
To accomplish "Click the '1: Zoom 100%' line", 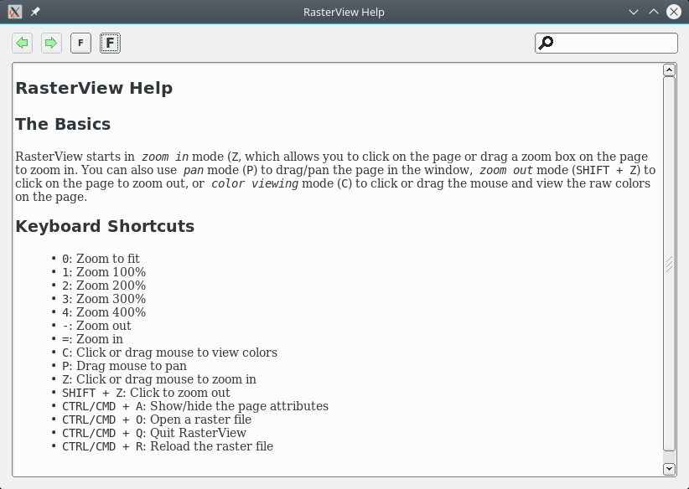I will click(104, 272).
